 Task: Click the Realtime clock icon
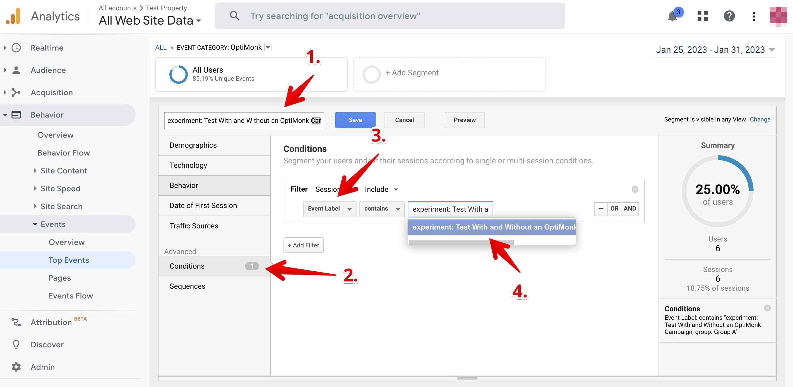[16, 48]
